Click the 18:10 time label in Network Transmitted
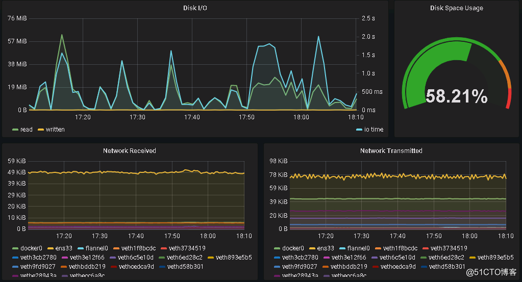The width and height of the screenshot is (522, 282). click(506, 236)
